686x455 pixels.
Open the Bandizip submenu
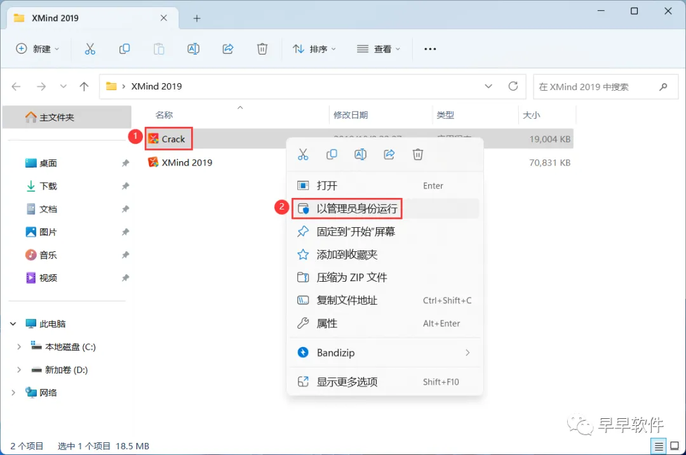click(385, 353)
